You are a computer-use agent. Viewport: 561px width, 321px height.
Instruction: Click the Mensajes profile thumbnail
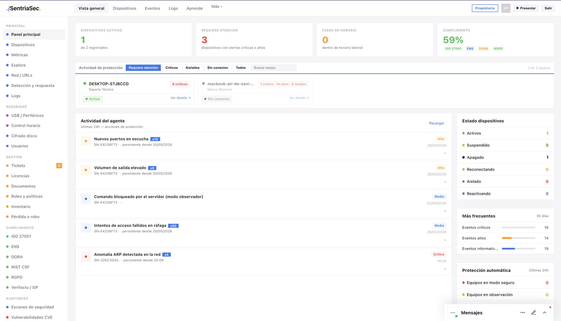[x=453, y=313]
